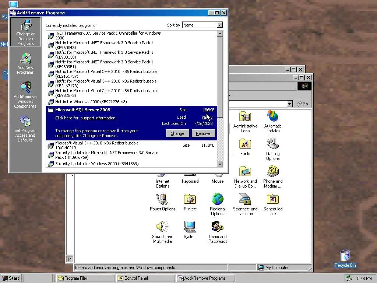Screen dimensions: 377x283
Task: Select Hotfix Visual C++ 2010 KB2467173
Action: pyautogui.click(x=132, y=84)
